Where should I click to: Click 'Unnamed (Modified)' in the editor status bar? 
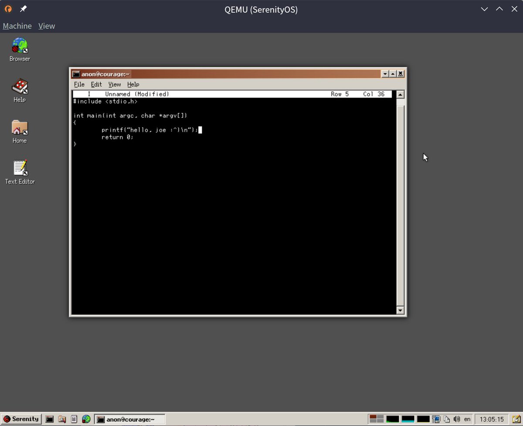137,94
